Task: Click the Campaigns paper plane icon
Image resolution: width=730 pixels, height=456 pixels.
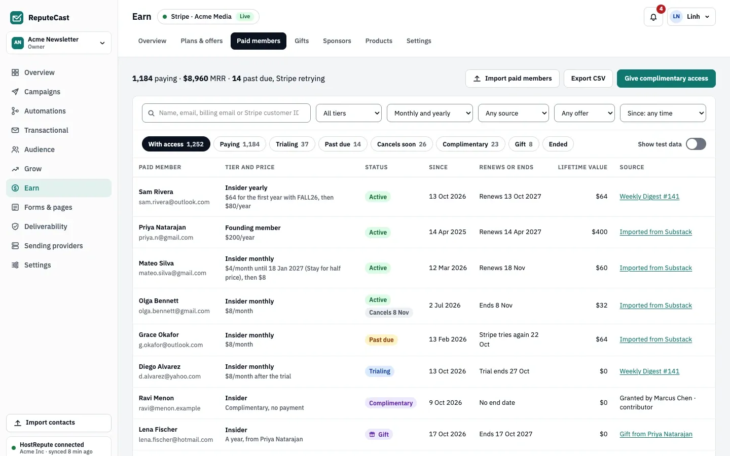Action: pos(15,92)
